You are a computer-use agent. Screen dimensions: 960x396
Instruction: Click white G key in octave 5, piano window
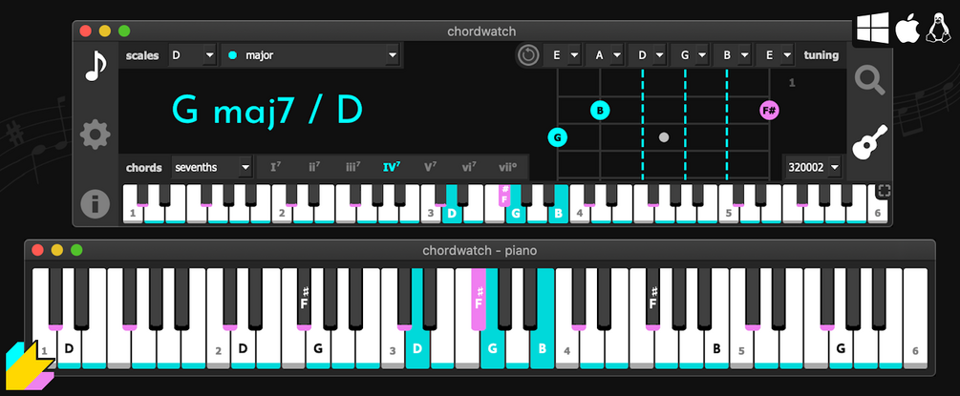click(x=841, y=348)
